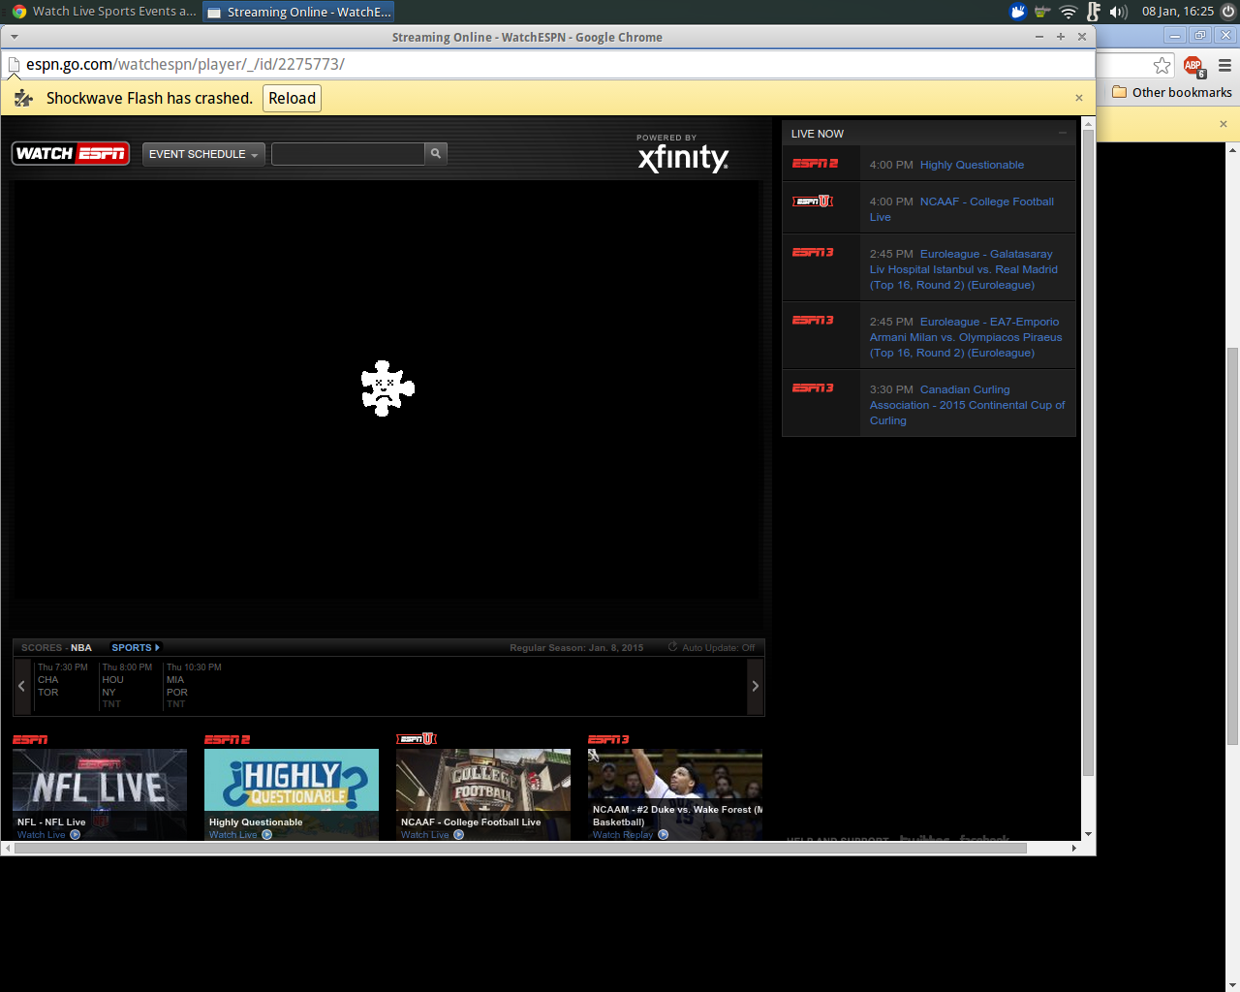Click the date and time clock in panel
Viewport: 1240px width, 992px height.
(x=1177, y=12)
